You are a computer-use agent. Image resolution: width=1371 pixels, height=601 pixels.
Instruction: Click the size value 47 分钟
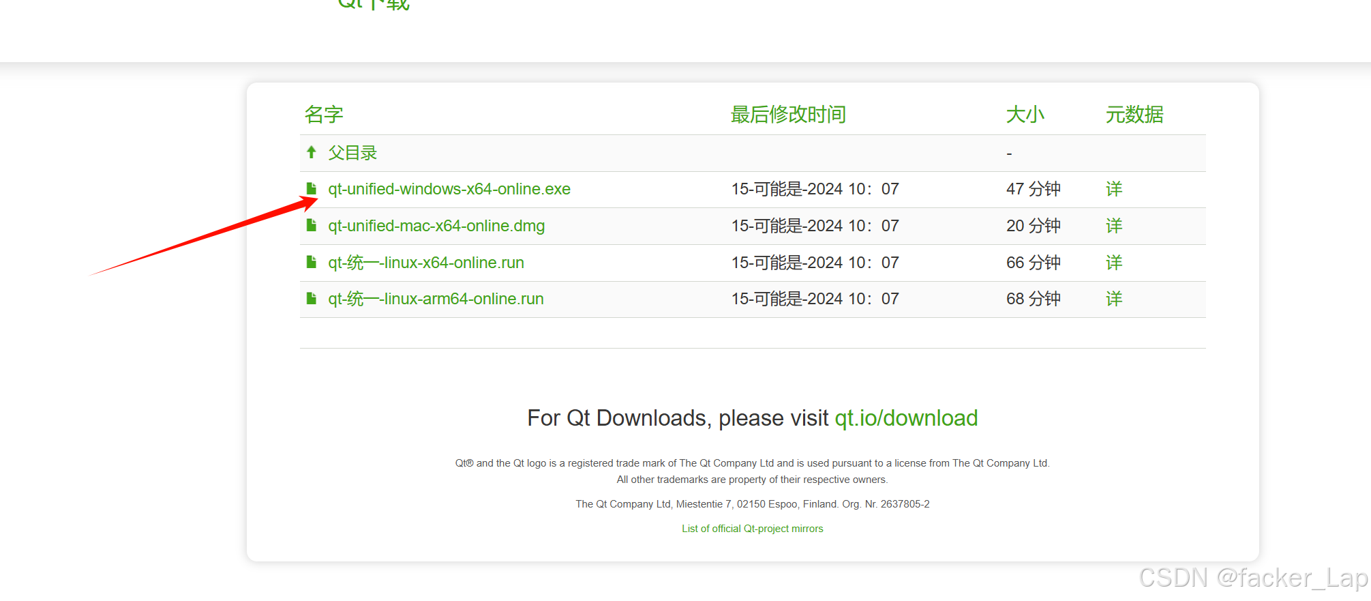pos(1034,189)
